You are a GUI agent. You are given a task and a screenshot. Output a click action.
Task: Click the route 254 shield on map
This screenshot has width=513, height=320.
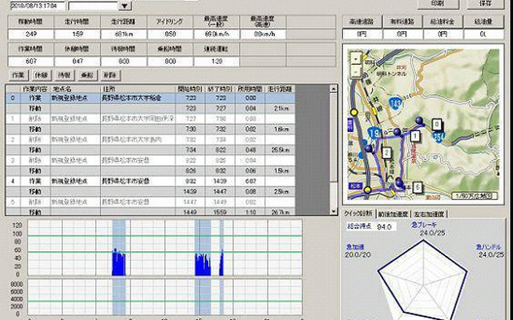438,136
